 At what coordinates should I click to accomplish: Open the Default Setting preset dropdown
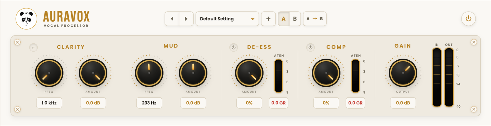227,19
